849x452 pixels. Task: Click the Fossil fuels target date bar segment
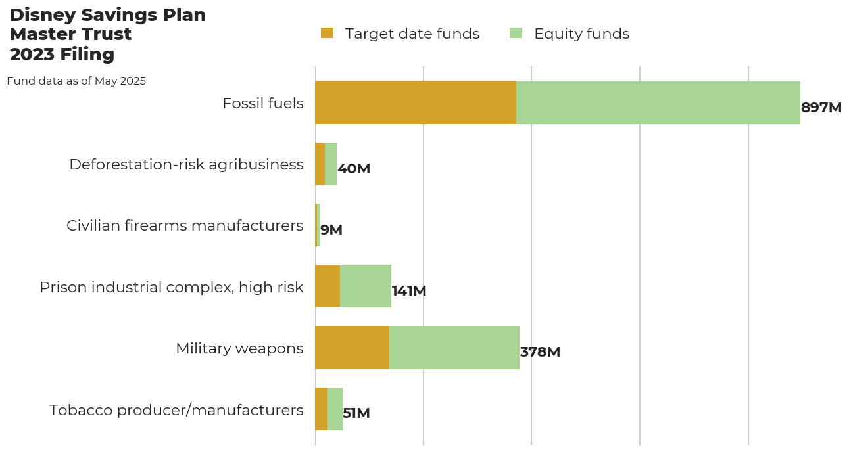click(416, 103)
